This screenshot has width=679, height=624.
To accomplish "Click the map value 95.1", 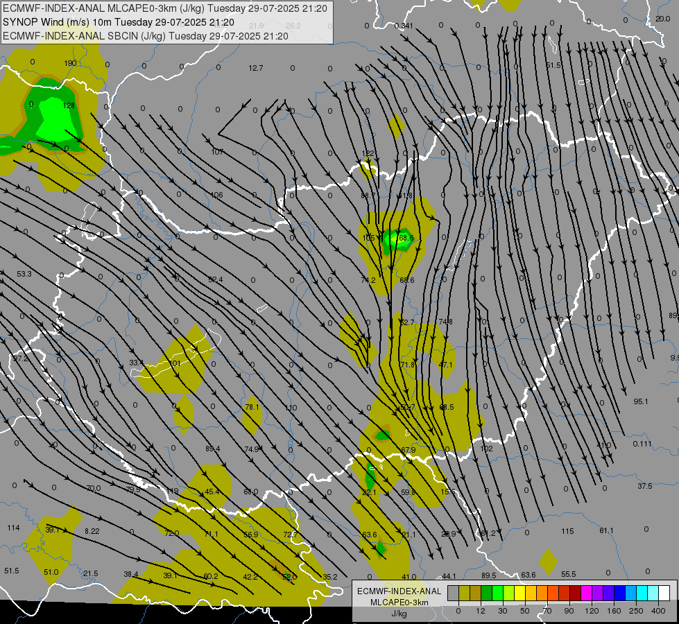I will [x=641, y=402].
